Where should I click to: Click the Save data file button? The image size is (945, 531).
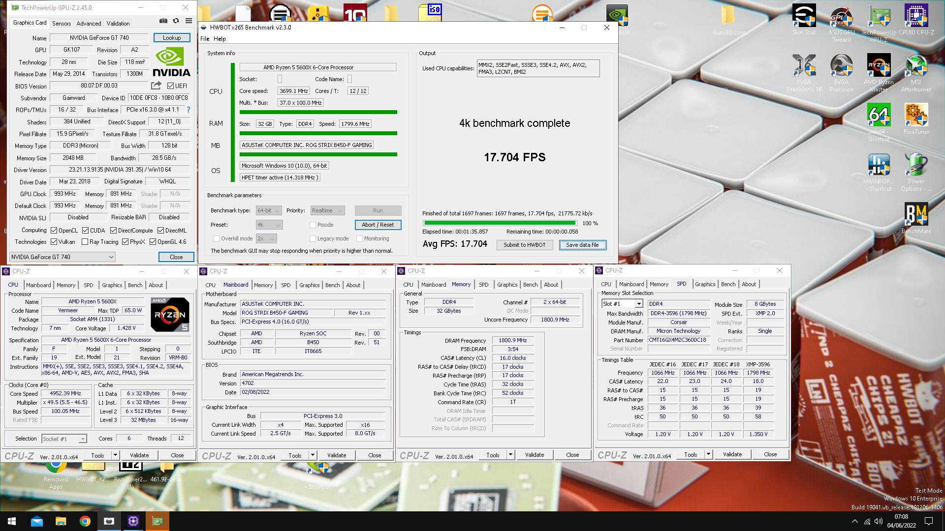582,245
